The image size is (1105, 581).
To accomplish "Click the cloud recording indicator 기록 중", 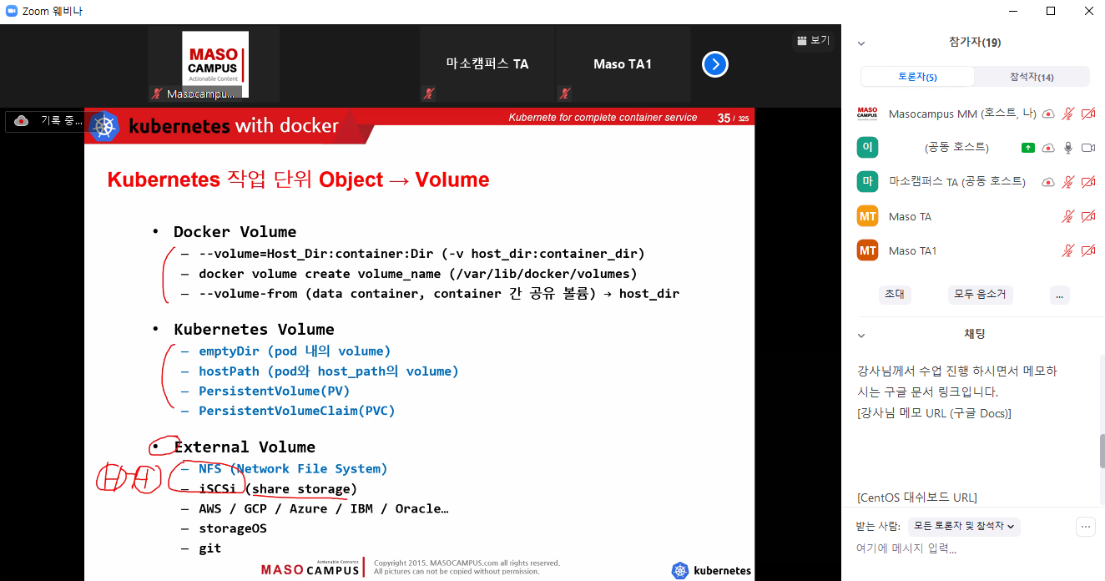I will (46, 121).
